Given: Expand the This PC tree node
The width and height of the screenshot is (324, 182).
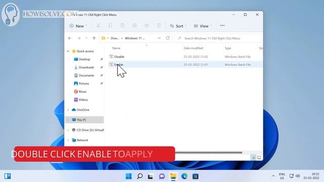Looking at the screenshot, I should (68, 120).
